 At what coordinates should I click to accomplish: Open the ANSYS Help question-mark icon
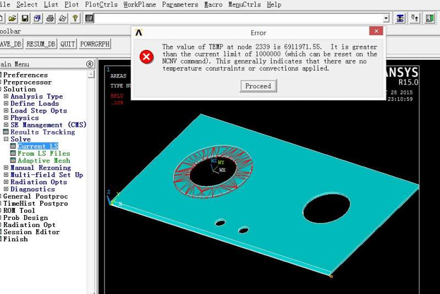click(x=75, y=19)
